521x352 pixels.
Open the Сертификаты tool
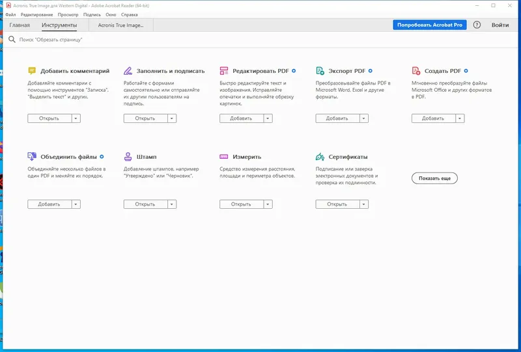pos(337,204)
